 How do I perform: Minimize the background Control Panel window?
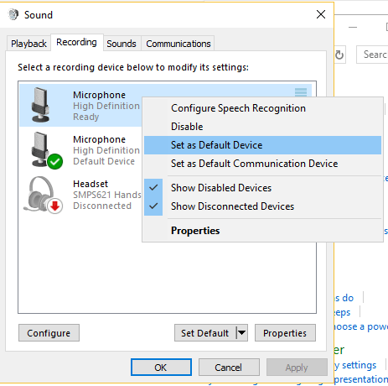[353, 27]
